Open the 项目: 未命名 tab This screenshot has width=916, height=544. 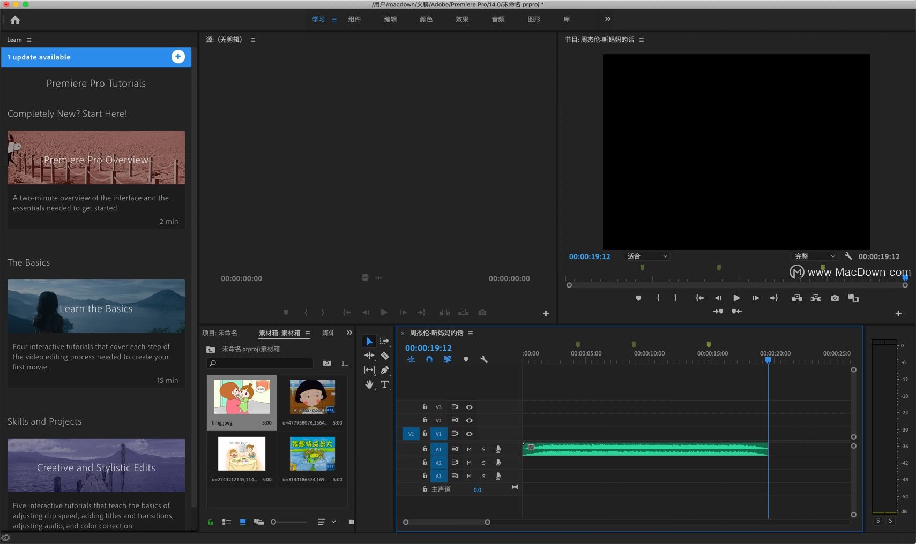pos(220,333)
